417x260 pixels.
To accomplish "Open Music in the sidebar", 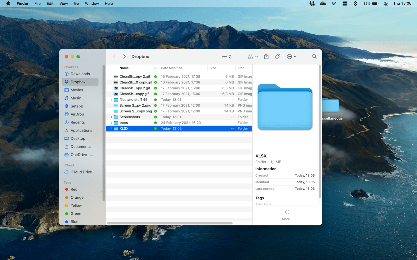I will pyautogui.click(x=80, y=98).
